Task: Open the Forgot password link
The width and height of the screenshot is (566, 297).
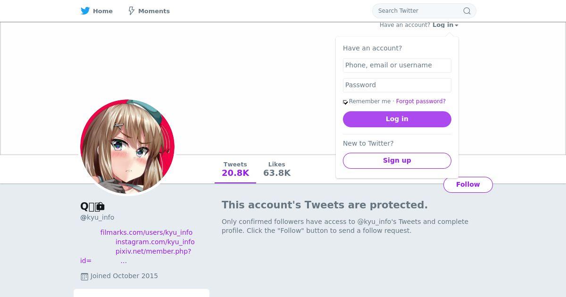Action: 421,101
